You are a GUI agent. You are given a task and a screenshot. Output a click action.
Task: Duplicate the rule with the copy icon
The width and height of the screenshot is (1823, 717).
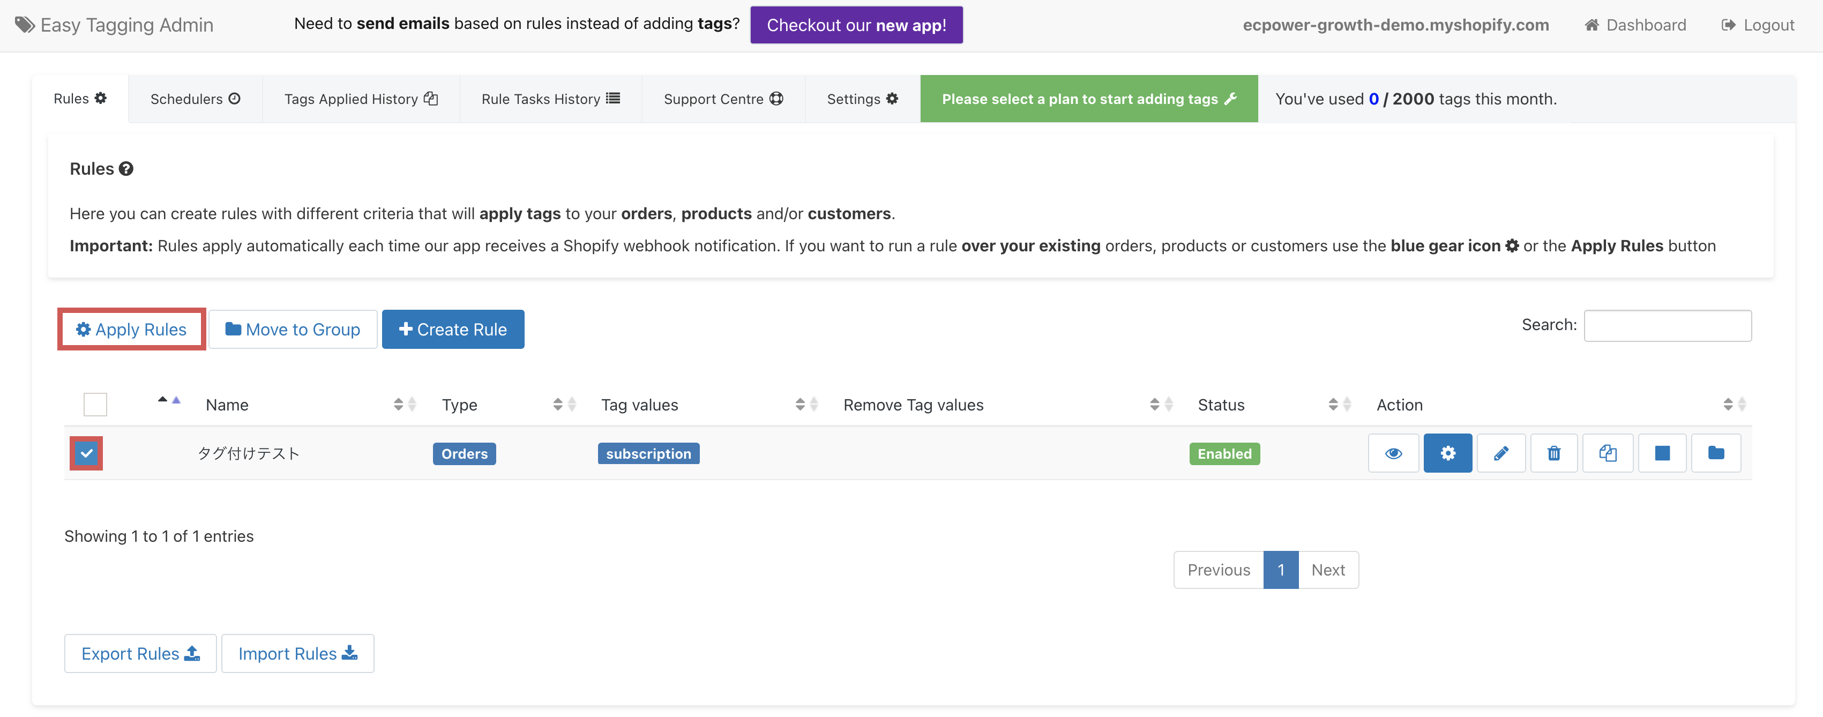(1607, 453)
